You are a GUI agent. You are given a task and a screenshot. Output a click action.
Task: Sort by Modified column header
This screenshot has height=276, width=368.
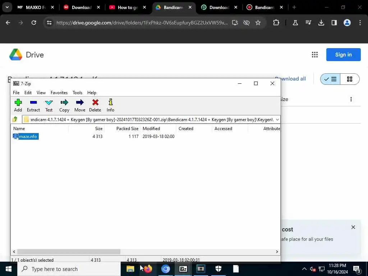click(x=158, y=129)
